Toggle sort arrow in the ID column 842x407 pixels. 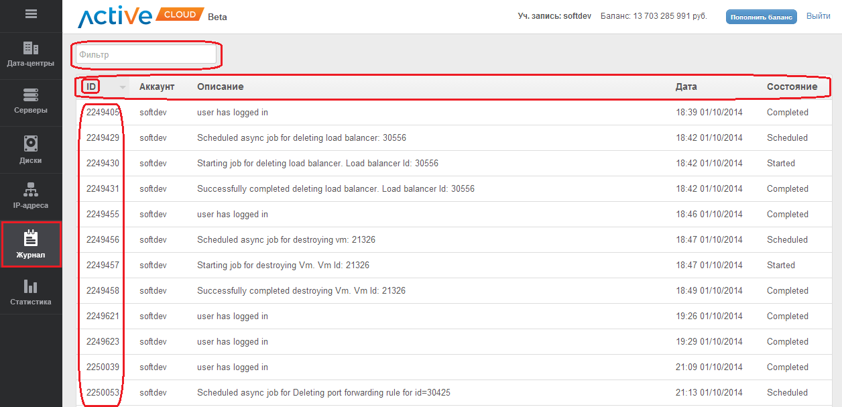(x=123, y=87)
